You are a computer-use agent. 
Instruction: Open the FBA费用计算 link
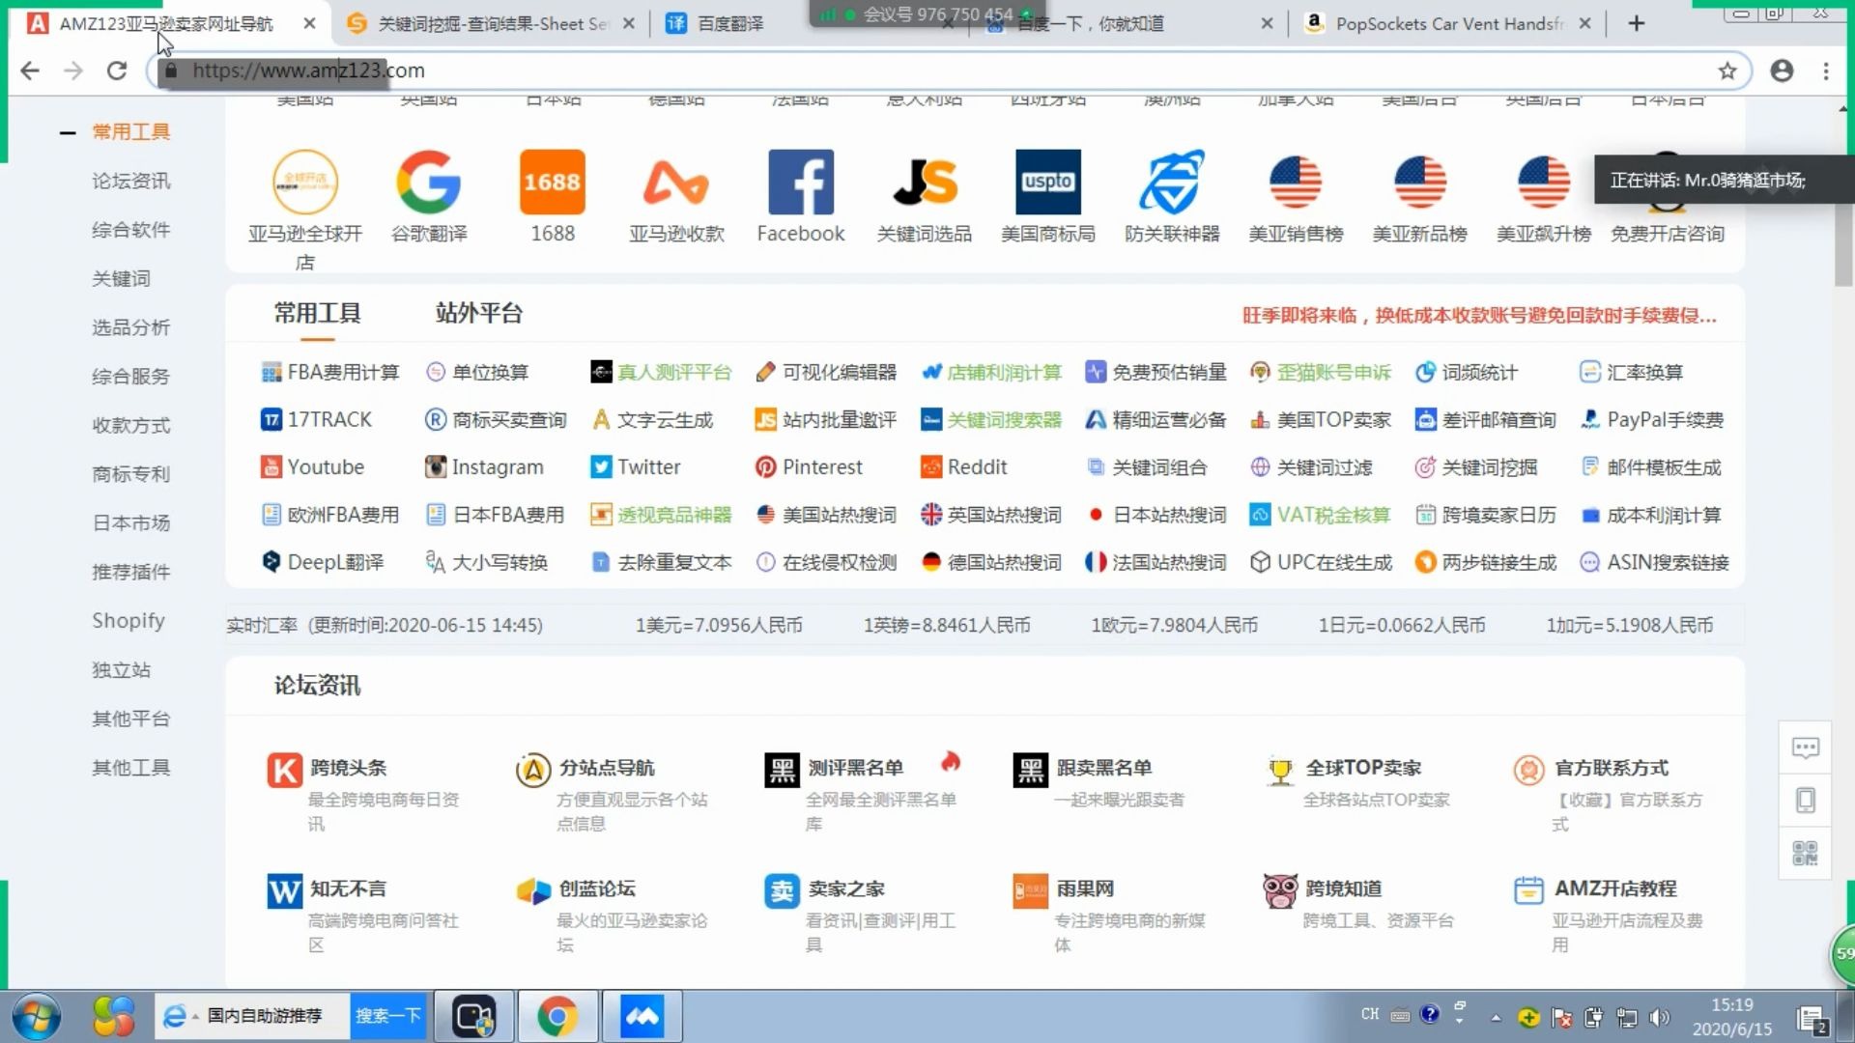point(329,372)
